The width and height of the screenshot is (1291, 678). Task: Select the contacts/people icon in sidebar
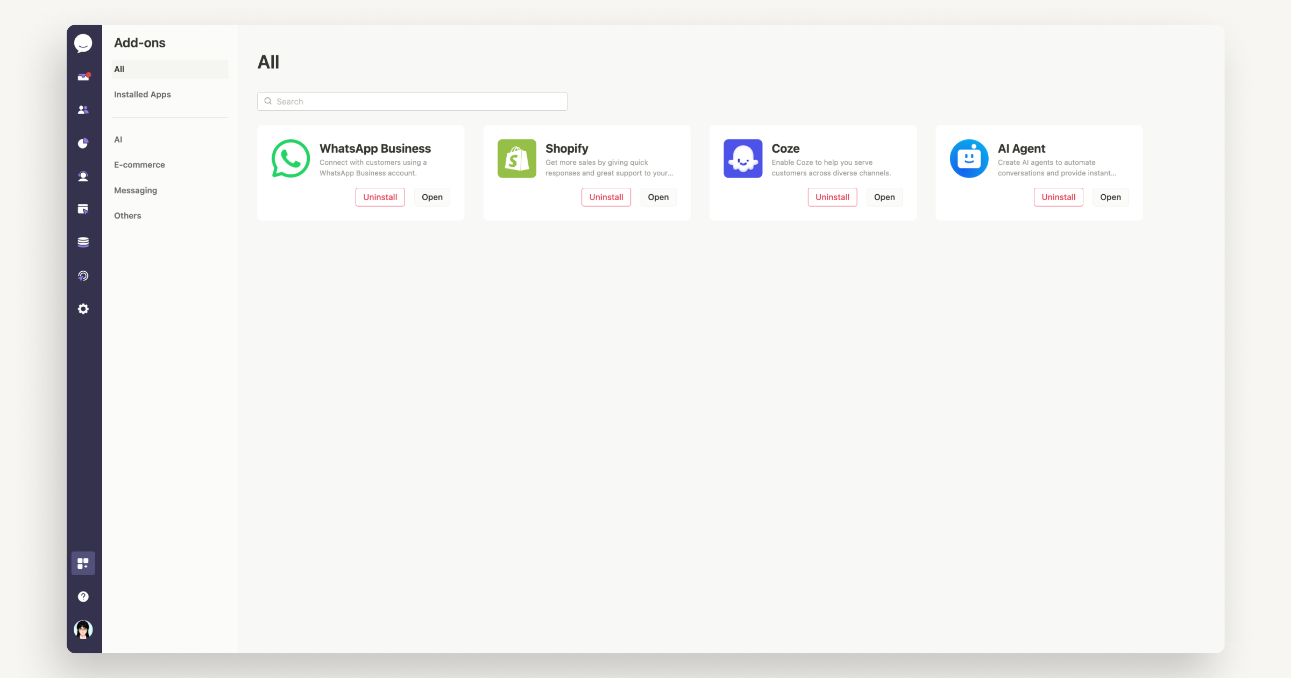pyautogui.click(x=83, y=109)
